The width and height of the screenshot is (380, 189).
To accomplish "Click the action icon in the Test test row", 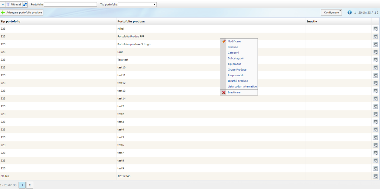I will click(x=376, y=60).
